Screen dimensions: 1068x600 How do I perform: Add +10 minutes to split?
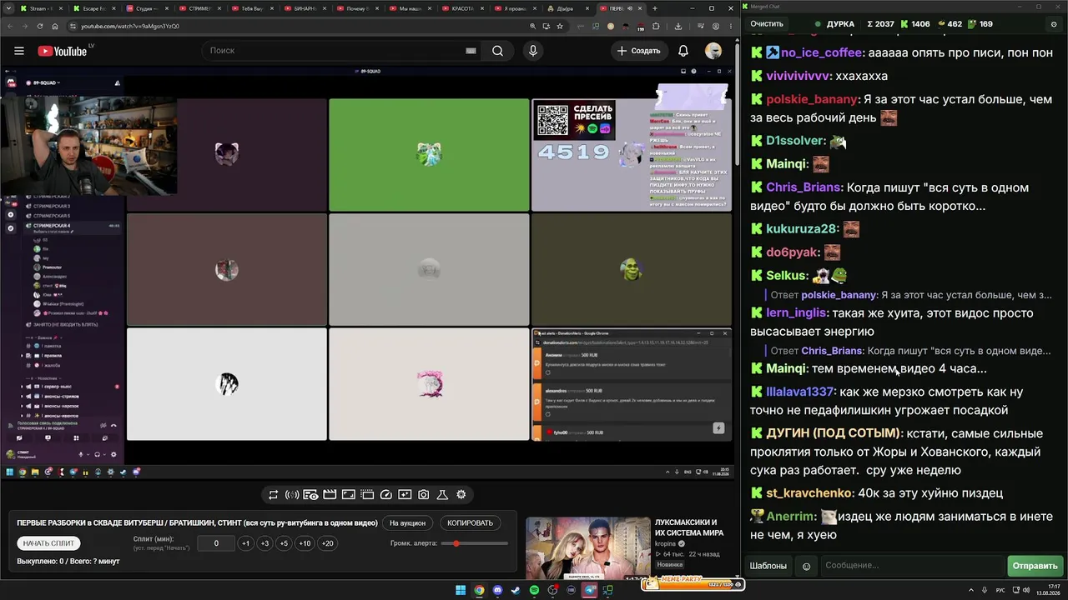coord(305,543)
